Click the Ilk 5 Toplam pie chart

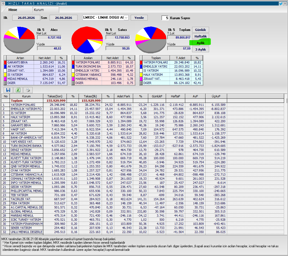(x=151, y=39)
